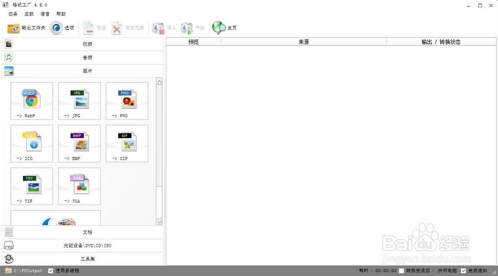Click the status bar folder icon
Viewport: 498px width, 276px height.
[x=8, y=271]
